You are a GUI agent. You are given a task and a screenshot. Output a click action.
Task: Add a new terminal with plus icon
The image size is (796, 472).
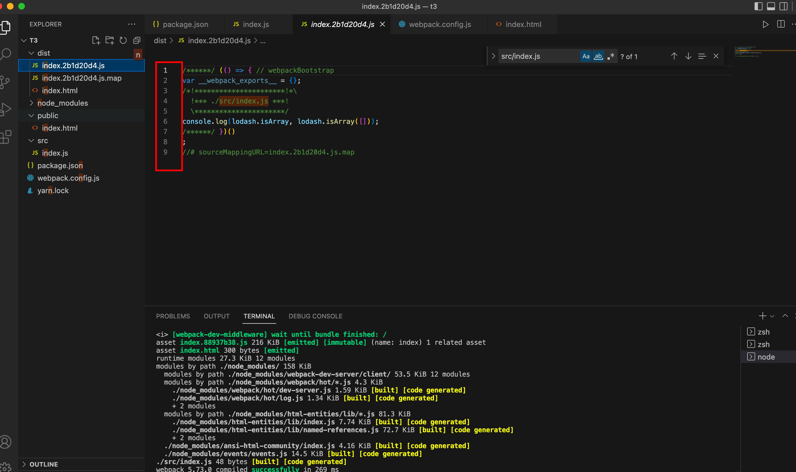(762, 316)
